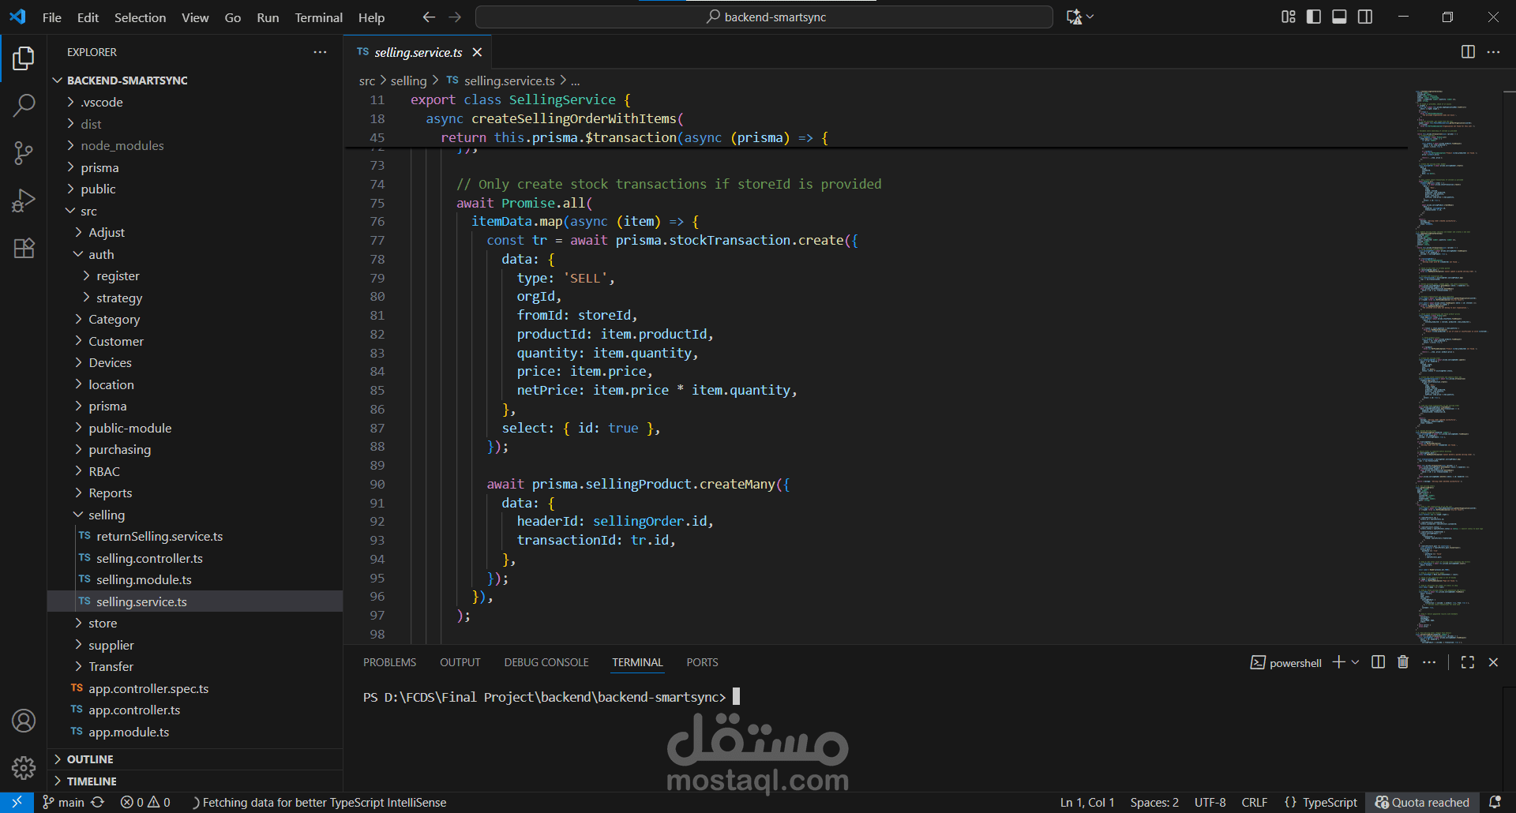Open the Search view in activity bar
The image size is (1516, 813).
[x=24, y=105]
